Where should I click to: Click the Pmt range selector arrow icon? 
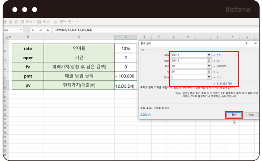pos(209,66)
